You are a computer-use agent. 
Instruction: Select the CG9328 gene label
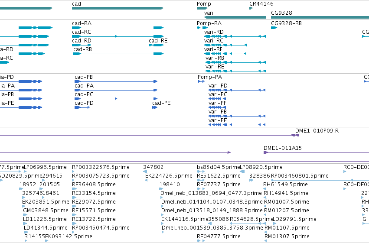point(281,13)
